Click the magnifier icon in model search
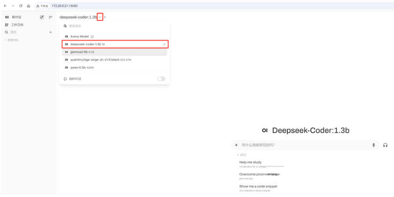Image resolution: width=394 pixels, height=197 pixels. click(65, 26)
